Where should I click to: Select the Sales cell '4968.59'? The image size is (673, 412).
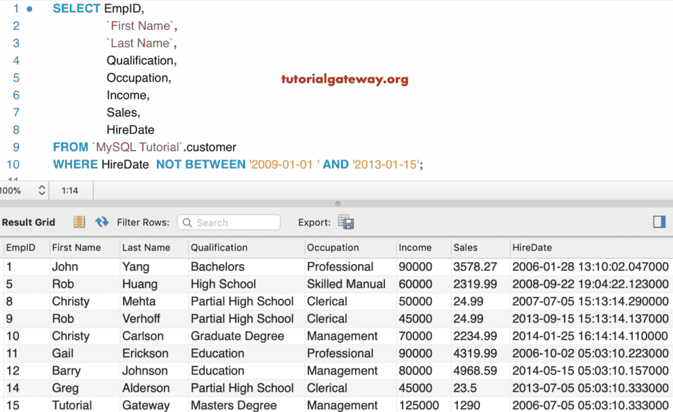[475, 371]
